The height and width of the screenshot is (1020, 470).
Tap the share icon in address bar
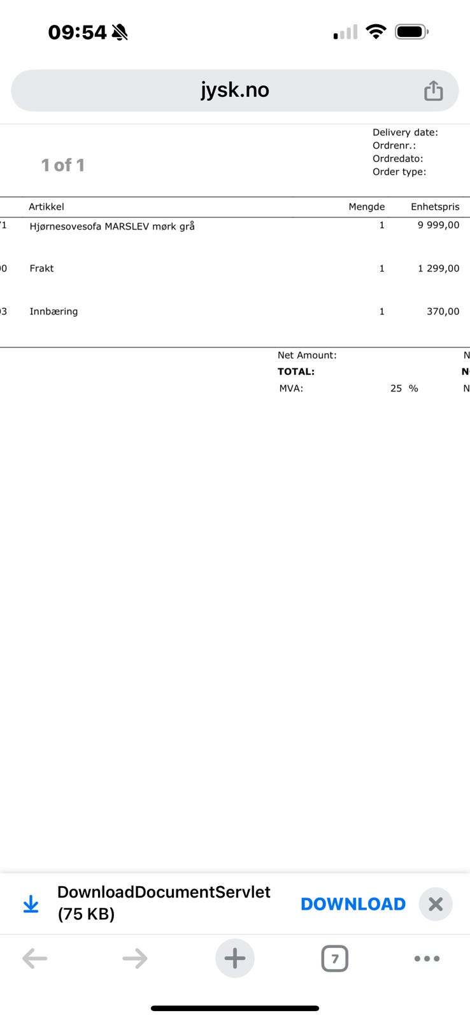tap(433, 91)
